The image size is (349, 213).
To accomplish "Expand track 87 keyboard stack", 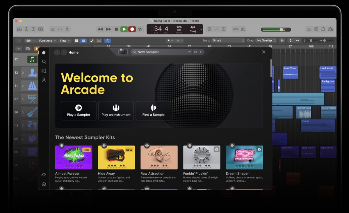I will click(x=23, y=99).
